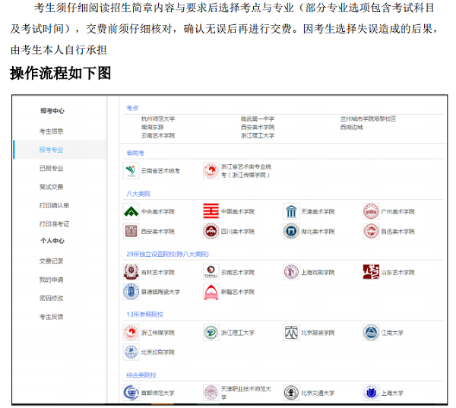This screenshot has width=456, height=408.
Task: Open 打印准考证 in the sidebar
Action: 54,224
